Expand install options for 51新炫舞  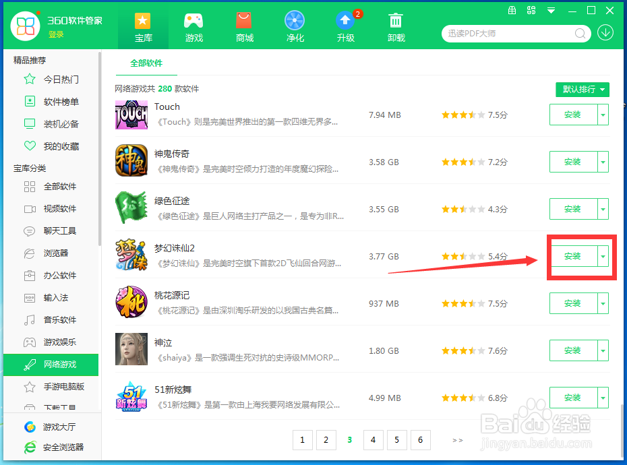[603, 398]
